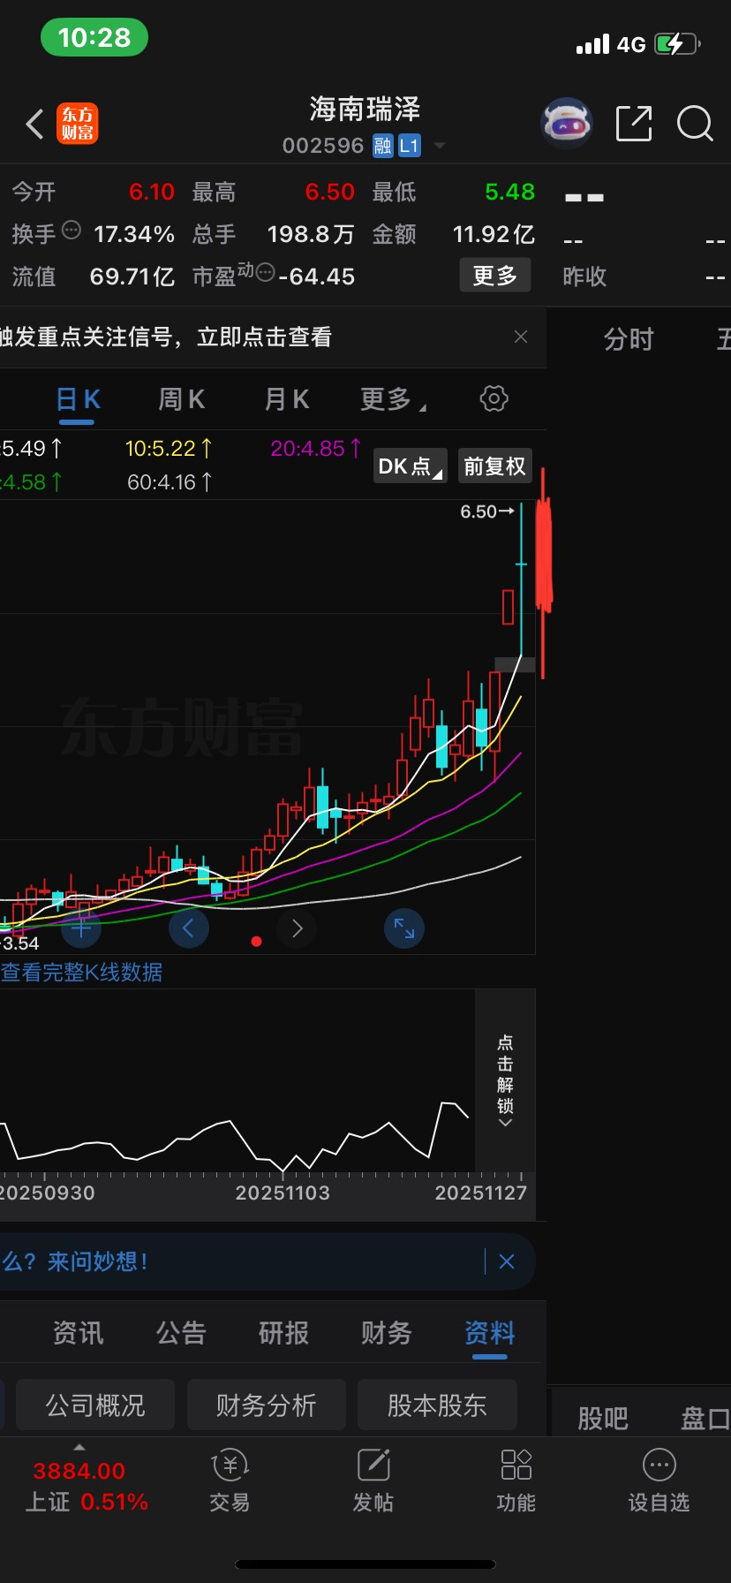Tap the 20:4.85 moving average label
The image size is (731, 1583).
316,448
